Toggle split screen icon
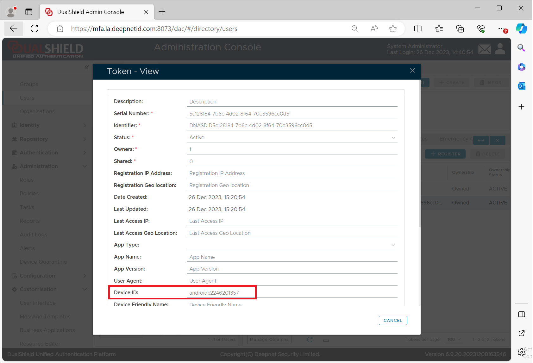 coord(418,29)
